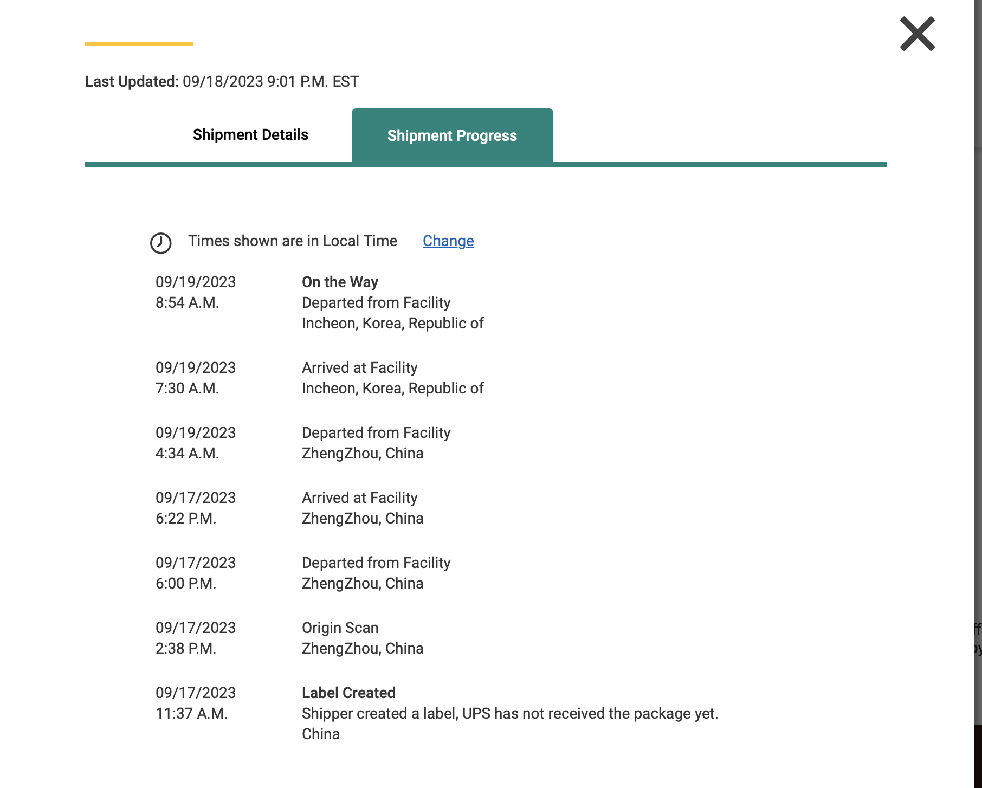Screen dimensions: 982x788
Task: Click the 8:54 A.M. timestamp
Action: [187, 303]
